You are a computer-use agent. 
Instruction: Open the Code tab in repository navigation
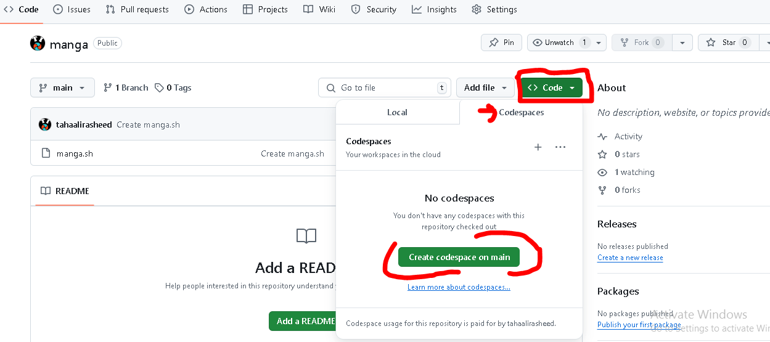(x=22, y=9)
